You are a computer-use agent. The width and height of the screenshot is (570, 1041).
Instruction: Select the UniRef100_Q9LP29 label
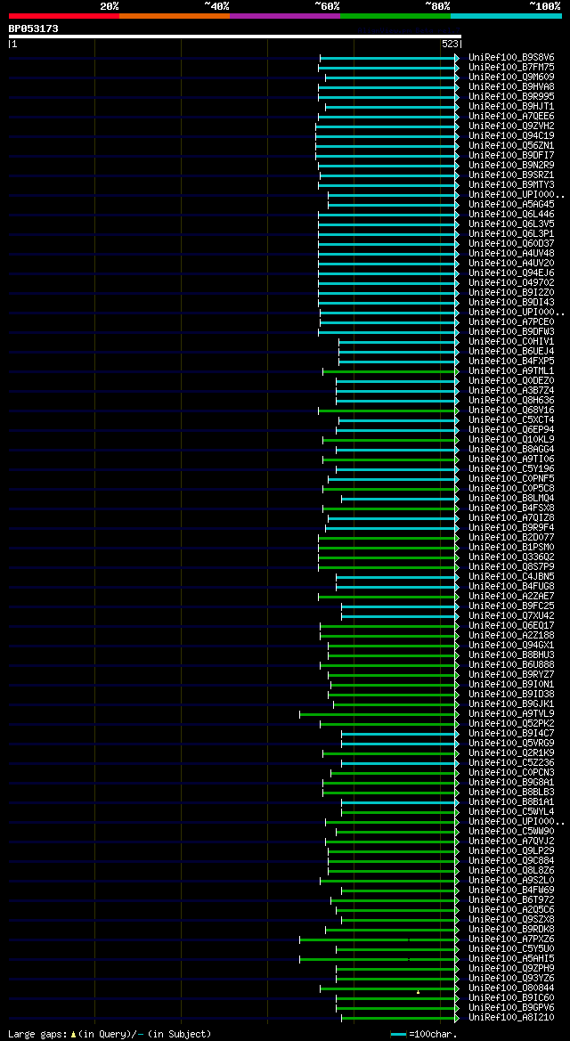(511, 850)
